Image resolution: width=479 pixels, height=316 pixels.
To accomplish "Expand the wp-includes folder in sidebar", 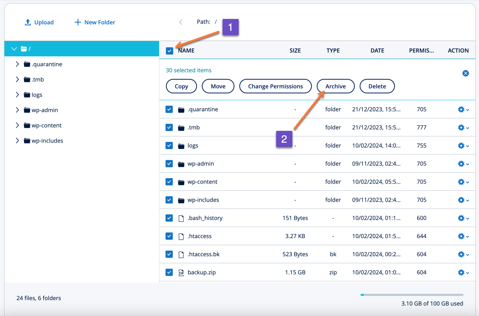I will tap(17, 140).
